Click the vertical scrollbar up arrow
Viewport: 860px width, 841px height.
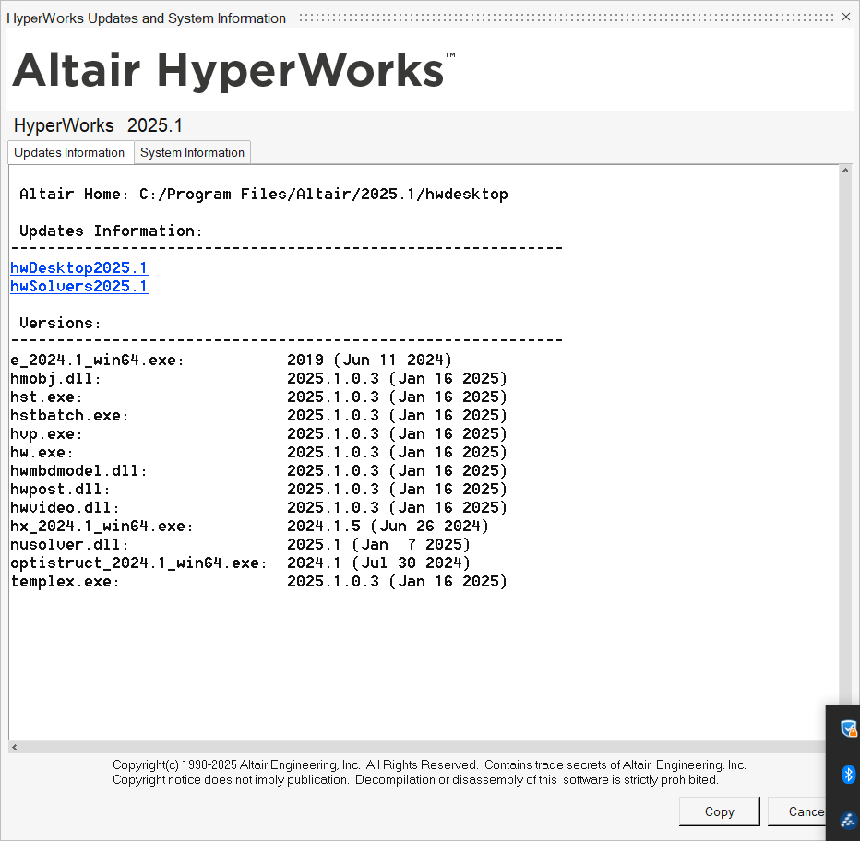point(845,172)
